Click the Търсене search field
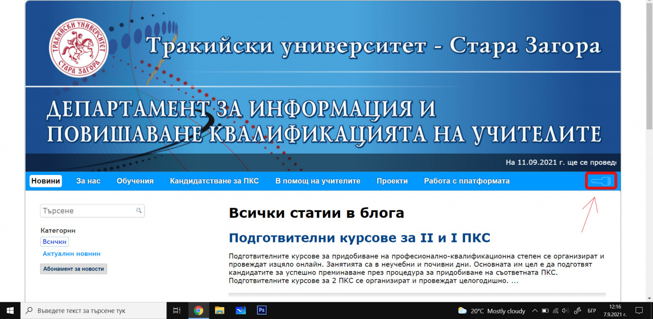Image resolution: width=653 pixels, height=319 pixels. 93,210
